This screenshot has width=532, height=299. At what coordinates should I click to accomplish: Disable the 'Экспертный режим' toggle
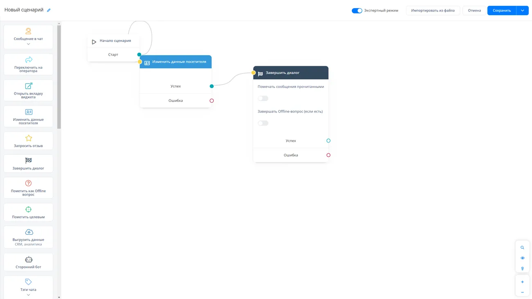click(x=357, y=11)
